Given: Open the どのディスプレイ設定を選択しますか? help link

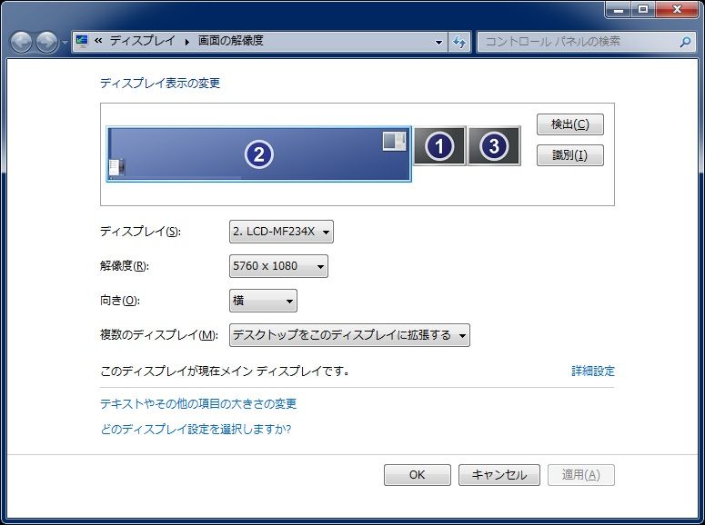Looking at the screenshot, I should (x=196, y=430).
